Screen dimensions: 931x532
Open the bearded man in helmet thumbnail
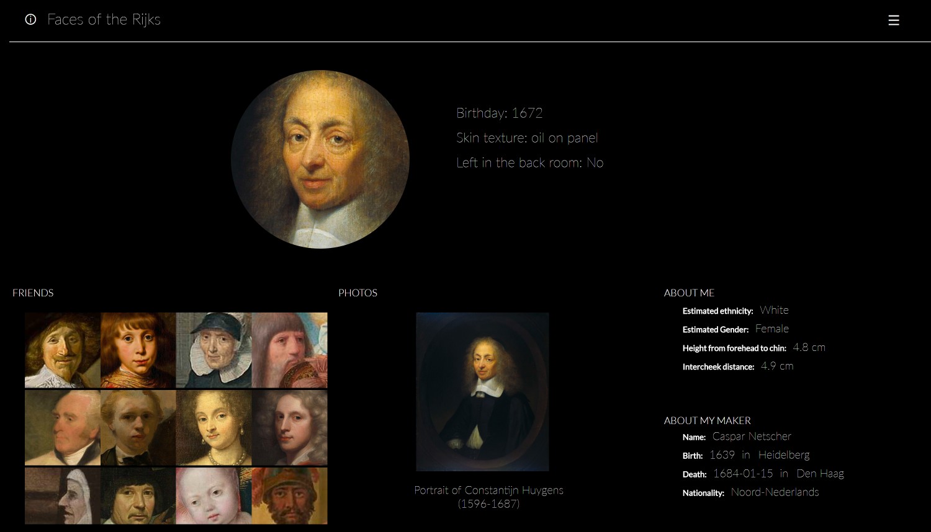[290, 496]
